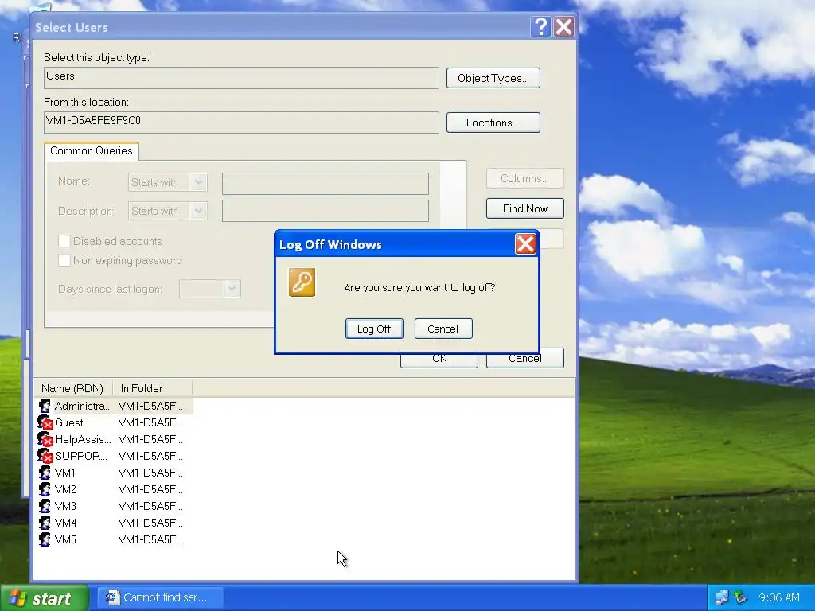This screenshot has height=611, width=815.
Task: Click the Windows flag on start button
Action: [18, 598]
